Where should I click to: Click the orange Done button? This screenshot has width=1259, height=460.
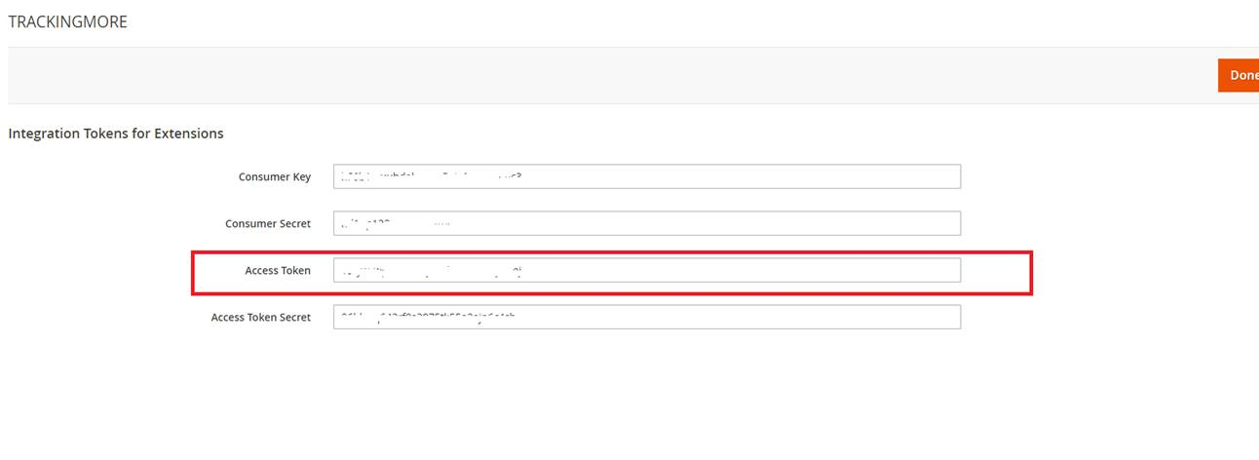click(1239, 75)
